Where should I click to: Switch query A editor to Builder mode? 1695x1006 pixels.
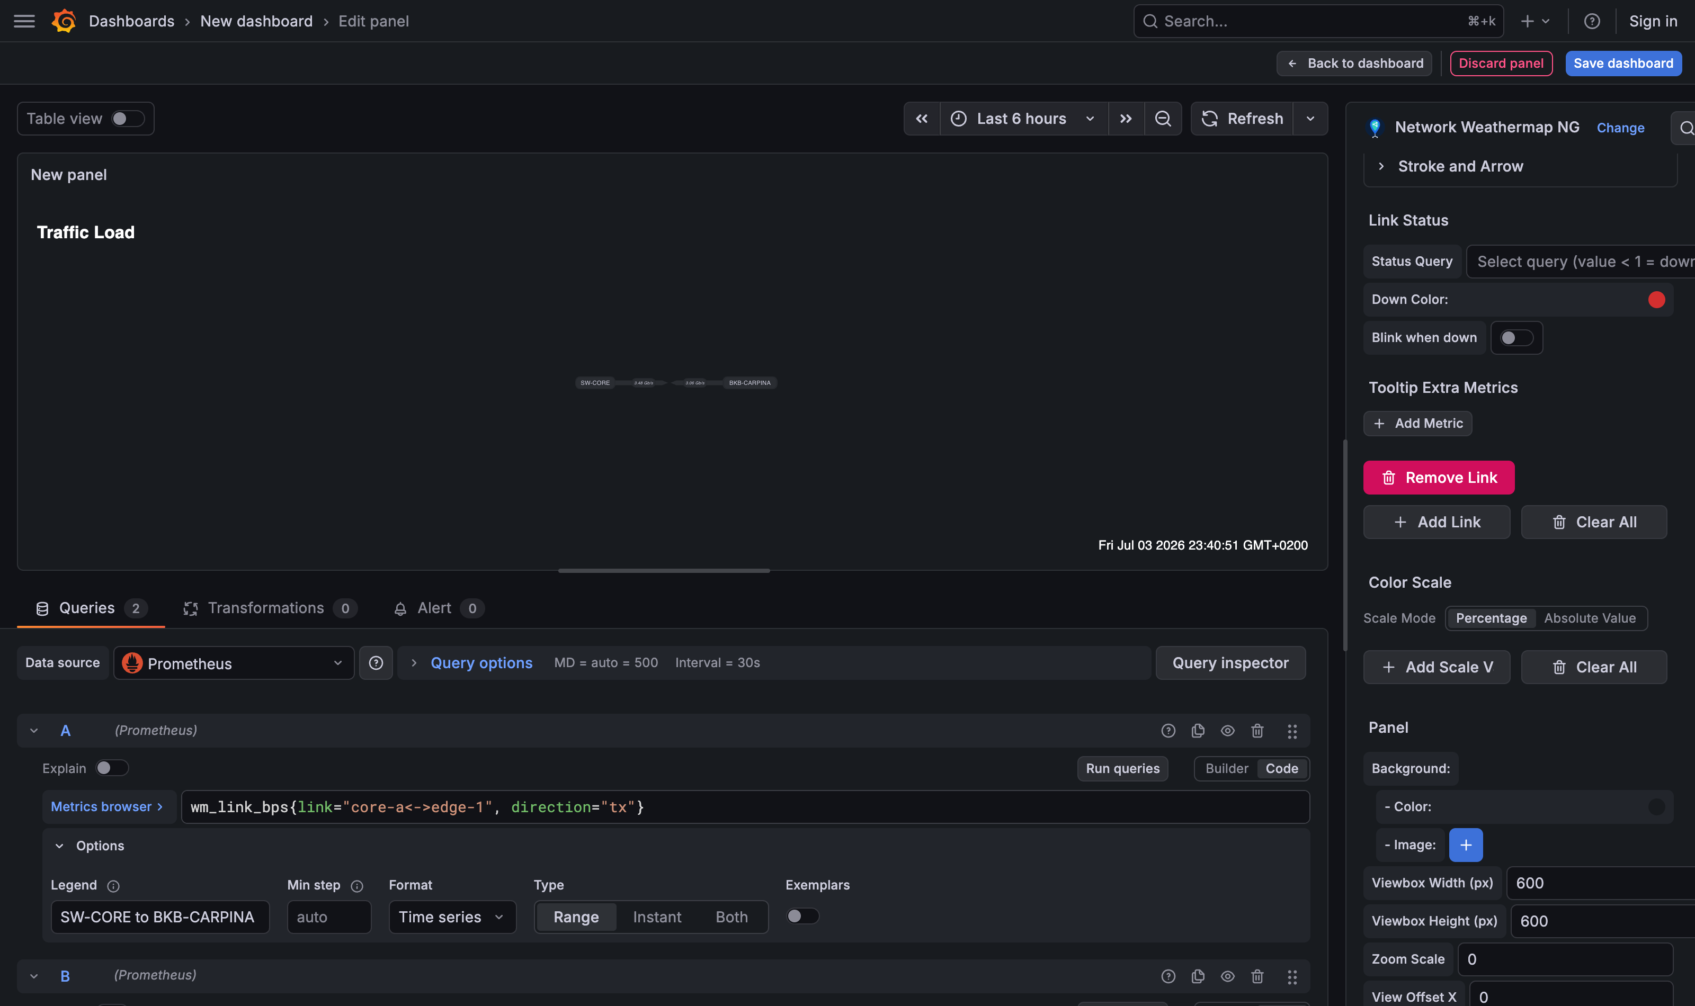(x=1226, y=768)
